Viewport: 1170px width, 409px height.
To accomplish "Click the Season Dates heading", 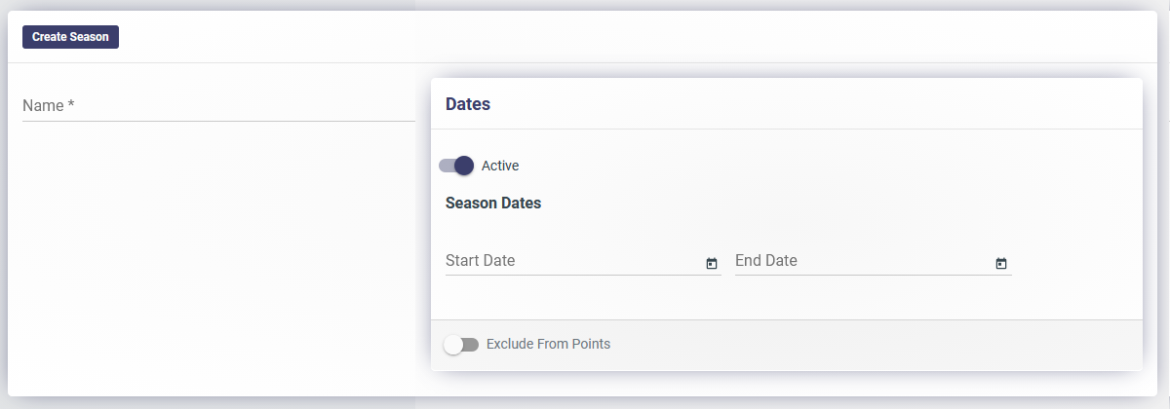I will pos(493,204).
